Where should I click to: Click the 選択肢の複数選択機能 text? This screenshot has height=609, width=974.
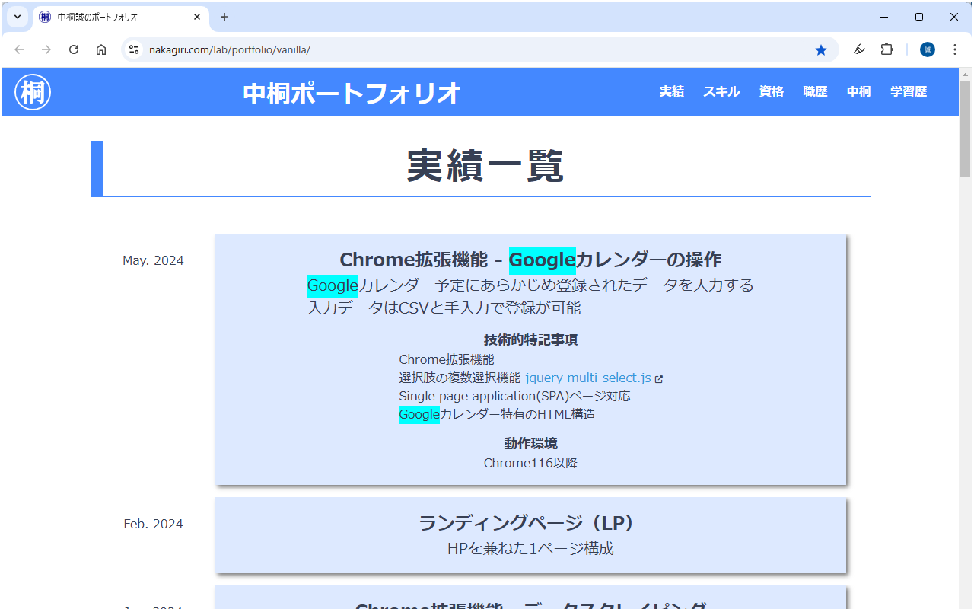point(460,378)
